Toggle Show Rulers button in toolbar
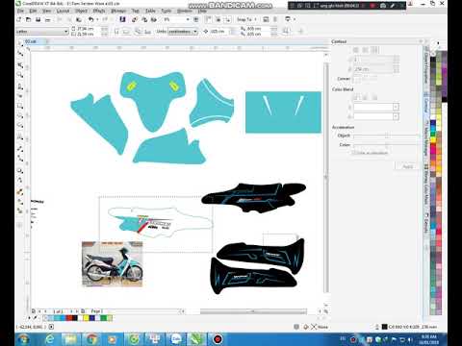This screenshot has width=462, height=346. [x=208, y=19]
